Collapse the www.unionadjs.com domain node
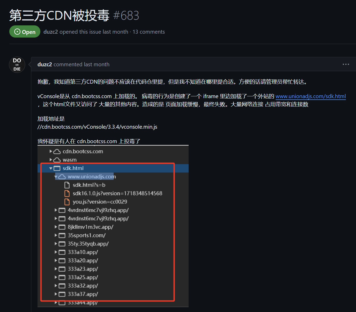Image resolution: width=356 pixels, height=312 pixels. click(x=56, y=177)
